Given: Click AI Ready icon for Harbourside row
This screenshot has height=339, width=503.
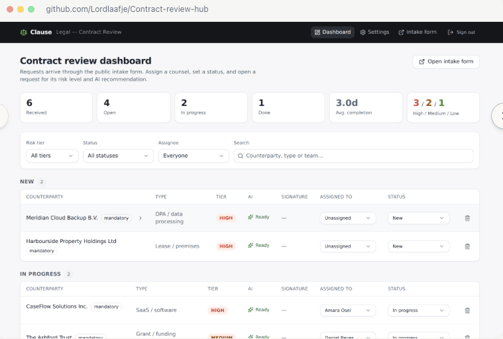Looking at the screenshot, I should (251, 246).
